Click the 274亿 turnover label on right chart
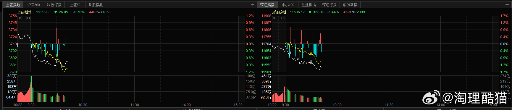Image resolution: width=512 pixels, height=110 pixels. point(505,76)
